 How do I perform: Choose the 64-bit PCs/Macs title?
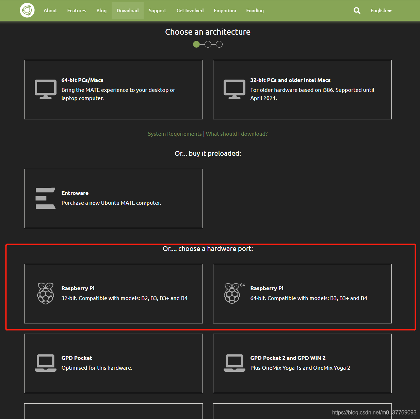(x=82, y=80)
